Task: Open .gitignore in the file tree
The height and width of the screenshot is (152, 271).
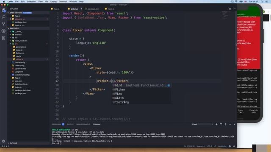Action: coord(19,72)
